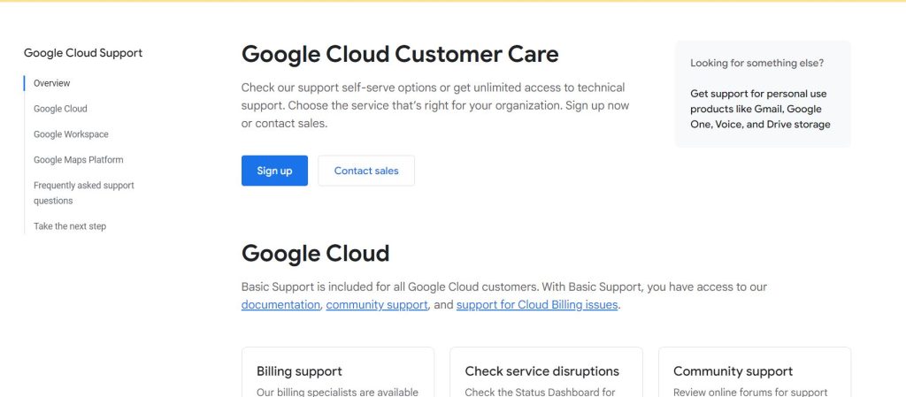
Task: Open personal use products support link
Action: tap(760, 109)
